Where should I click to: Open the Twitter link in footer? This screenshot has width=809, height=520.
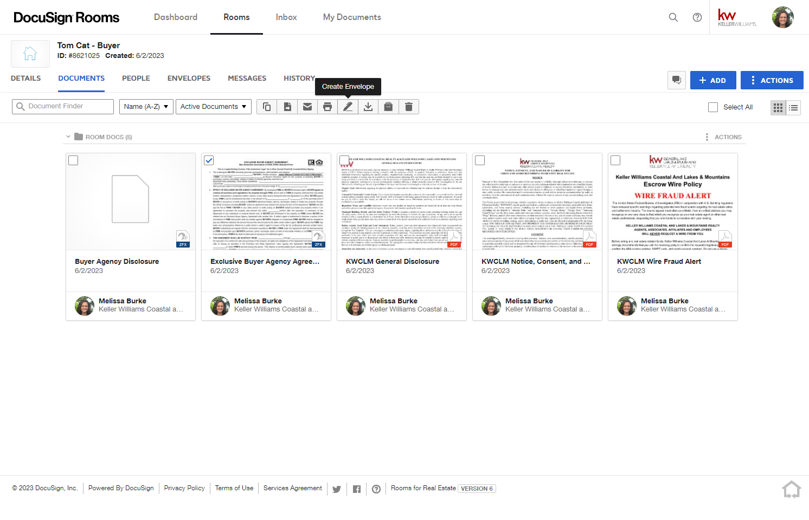[x=337, y=489]
